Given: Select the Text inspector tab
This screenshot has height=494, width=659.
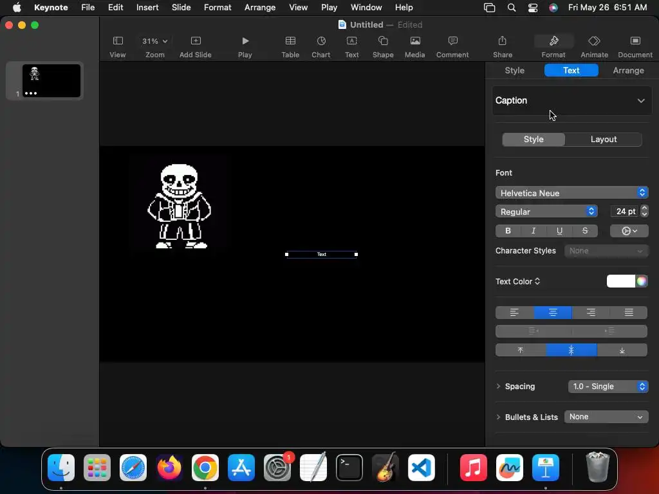Looking at the screenshot, I should click(x=571, y=70).
